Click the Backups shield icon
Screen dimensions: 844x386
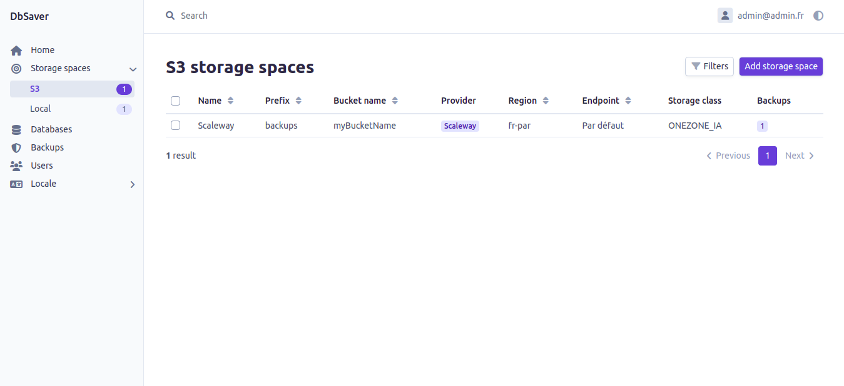tap(16, 148)
